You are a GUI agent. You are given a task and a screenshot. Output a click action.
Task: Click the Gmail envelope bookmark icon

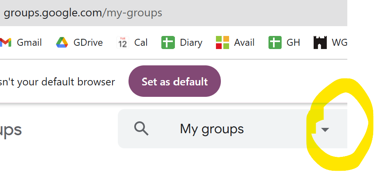(x=5, y=42)
